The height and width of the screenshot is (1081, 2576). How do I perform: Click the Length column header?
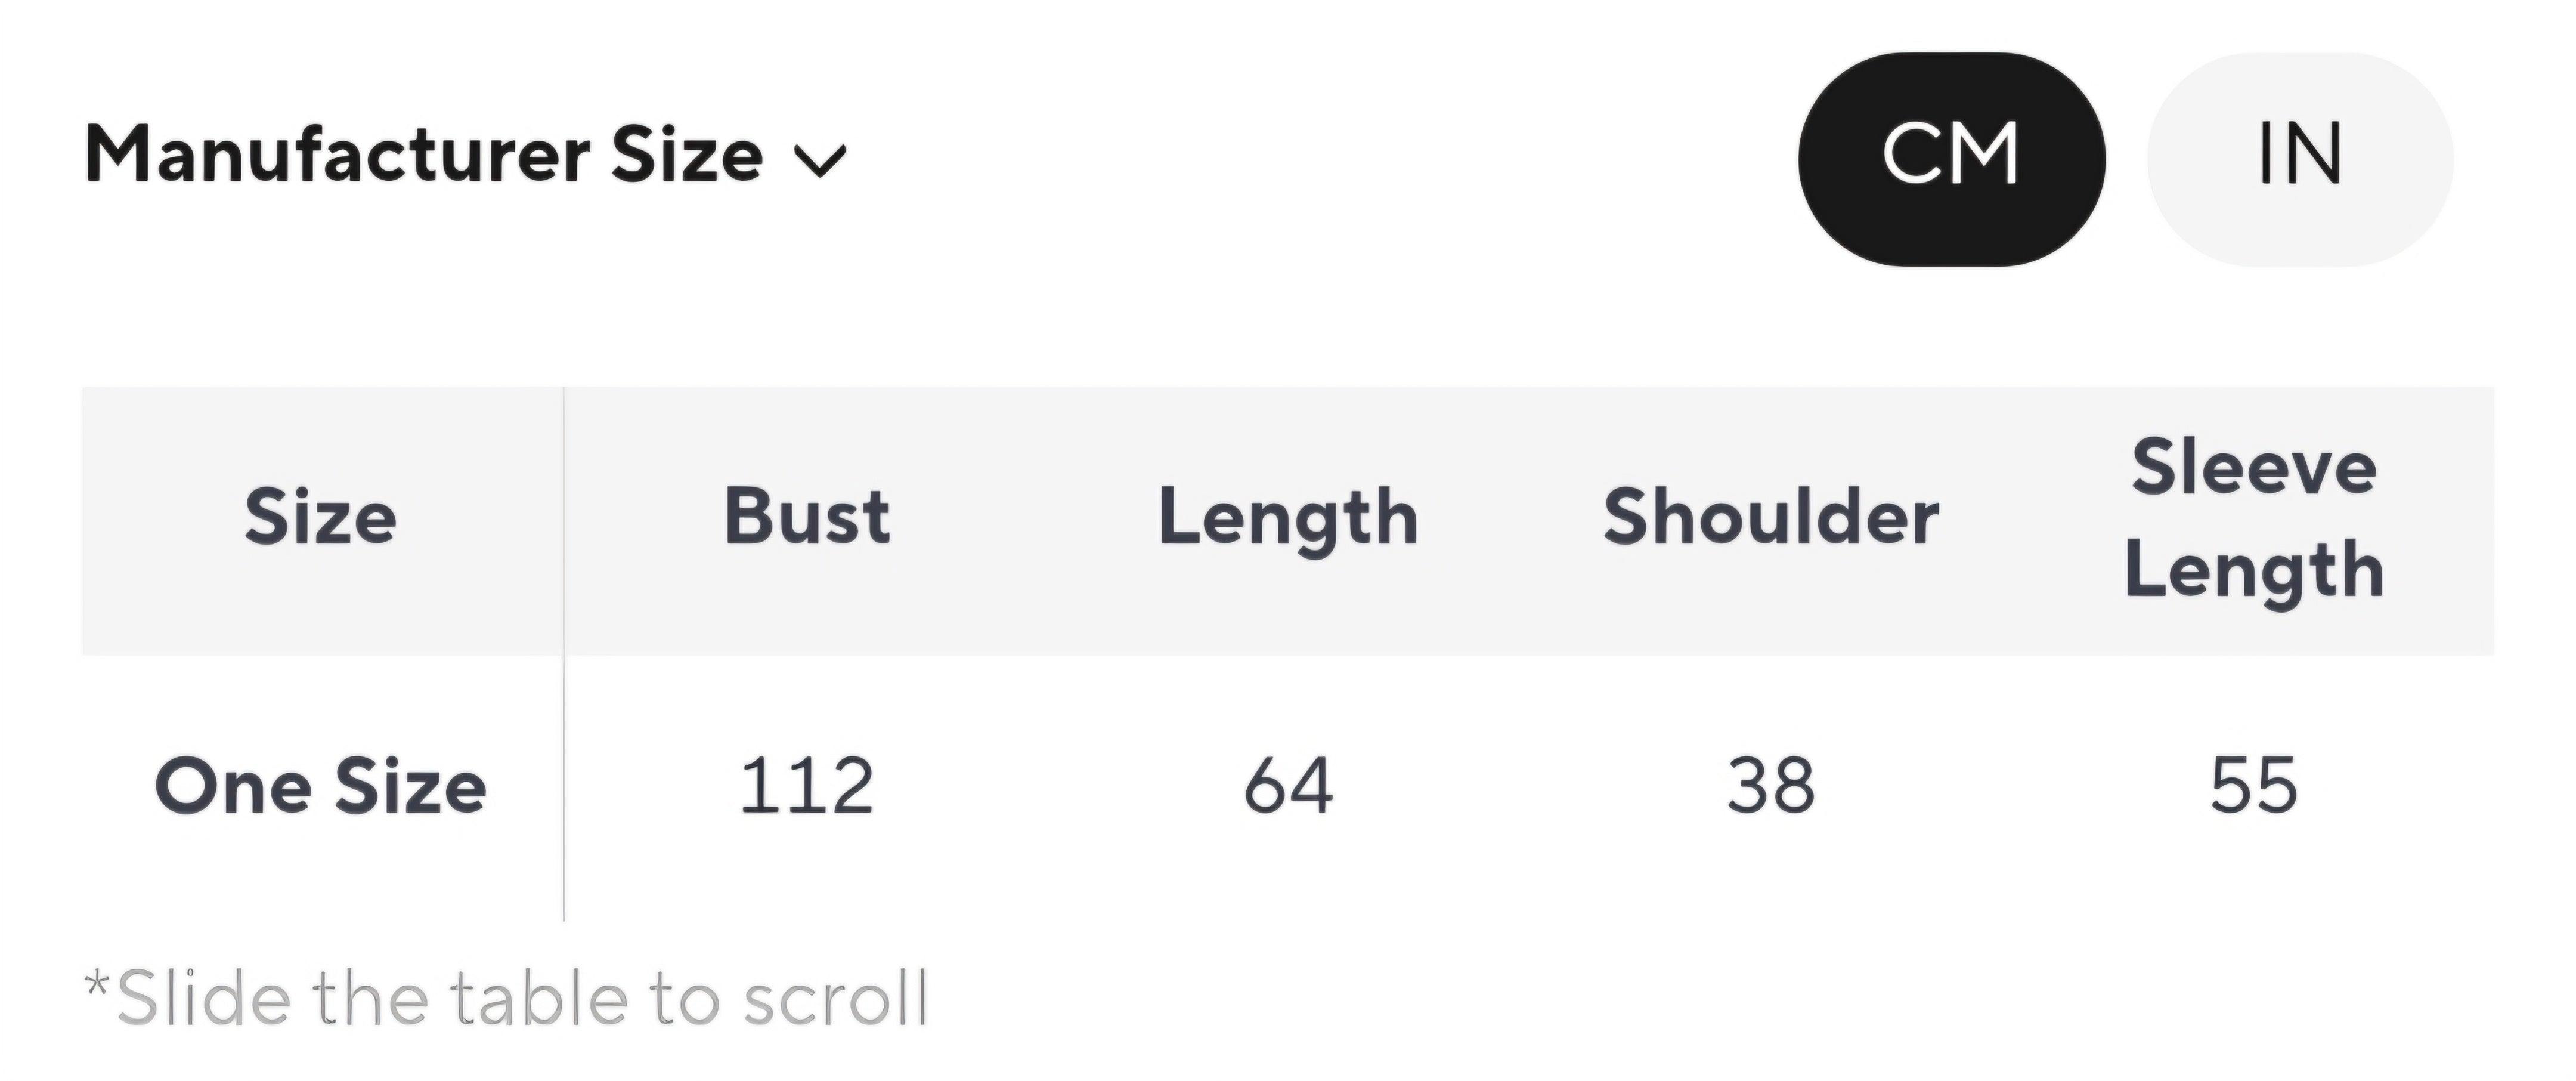tap(1288, 518)
